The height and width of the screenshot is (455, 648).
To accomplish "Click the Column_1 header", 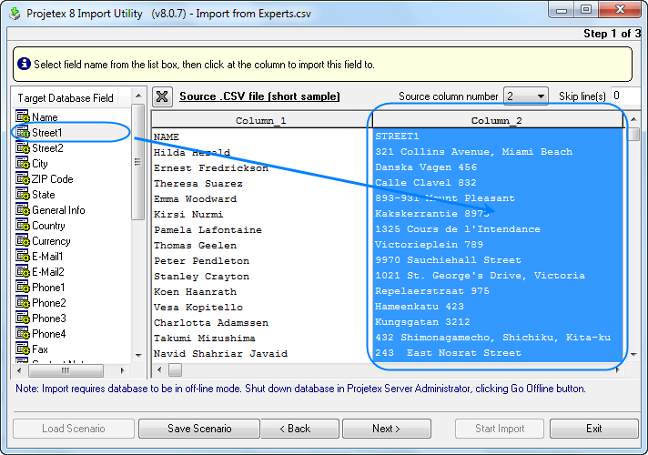I will (x=261, y=120).
